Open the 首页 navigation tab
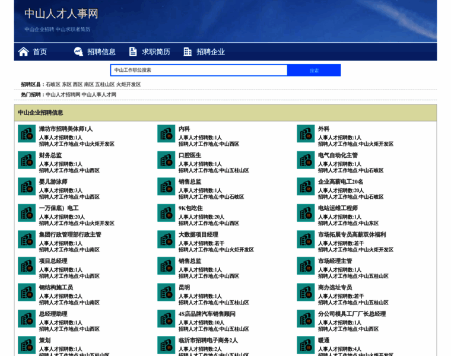The height and width of the screenshot is (356, 451). tap(40, 52)
